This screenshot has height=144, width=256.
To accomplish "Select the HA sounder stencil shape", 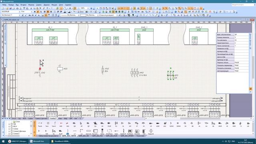I will click(206, 124).
